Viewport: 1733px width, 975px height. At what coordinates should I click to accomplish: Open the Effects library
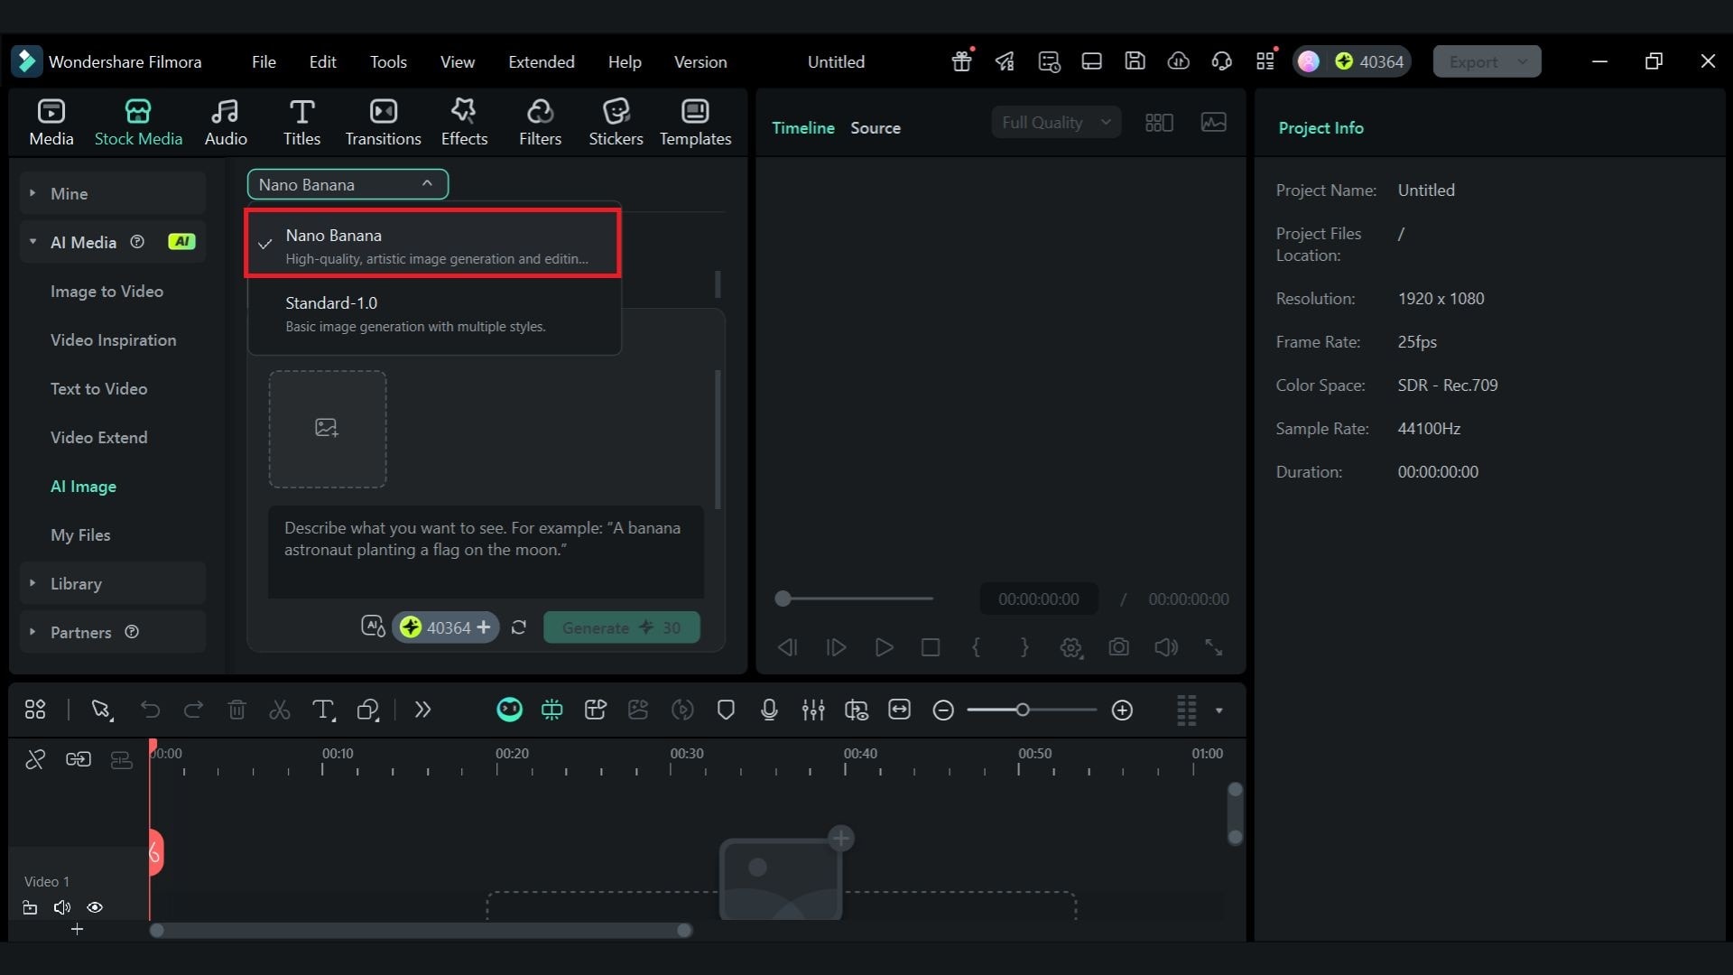pyautogui.click(x=464, y=122)
